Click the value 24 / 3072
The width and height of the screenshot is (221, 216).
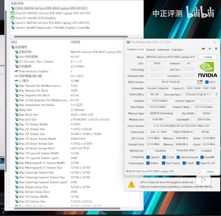77,76
